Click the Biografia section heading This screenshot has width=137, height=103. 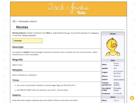[x=18, y=60]
